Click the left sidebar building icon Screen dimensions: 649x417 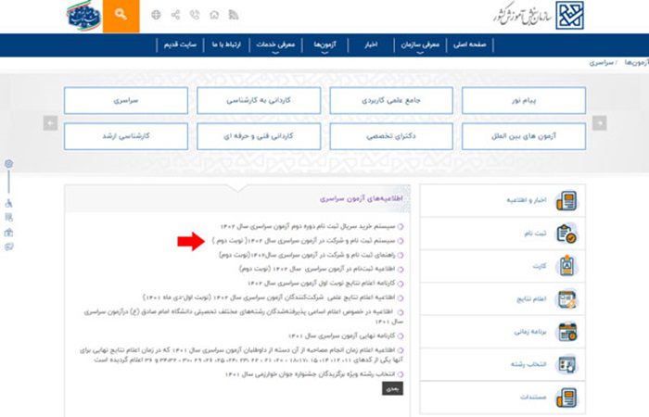pyautogui.click(x=8, y=233)
